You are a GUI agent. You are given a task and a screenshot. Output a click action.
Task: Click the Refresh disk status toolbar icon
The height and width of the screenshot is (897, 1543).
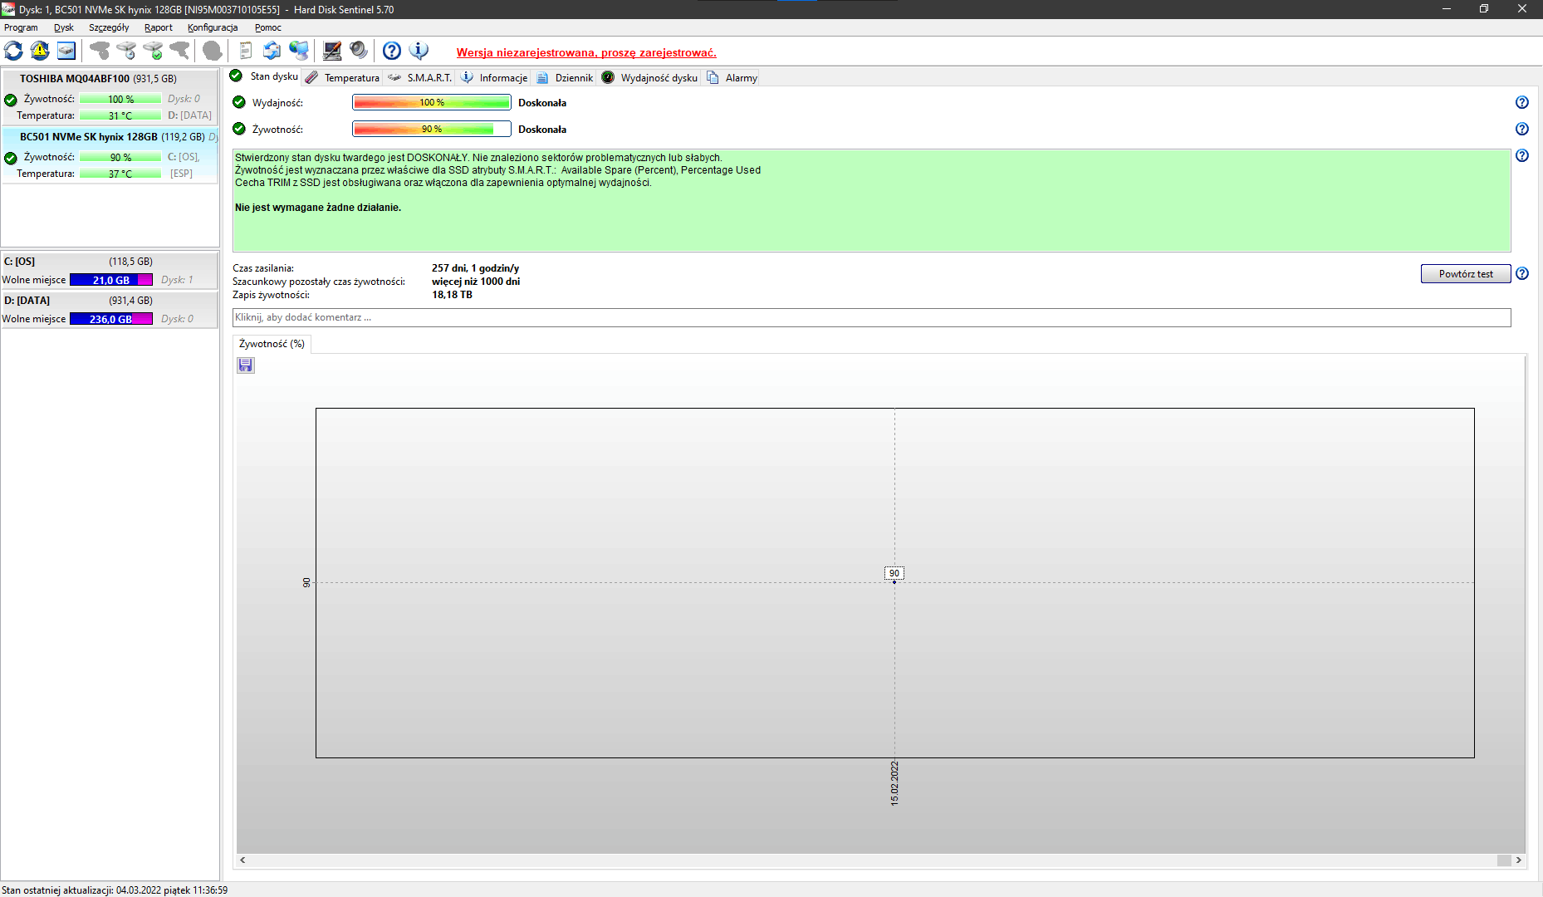tap(13, 51)
